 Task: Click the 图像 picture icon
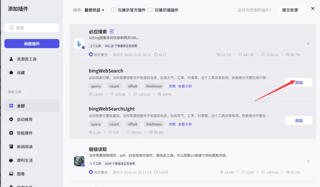(x=11, y=174)
